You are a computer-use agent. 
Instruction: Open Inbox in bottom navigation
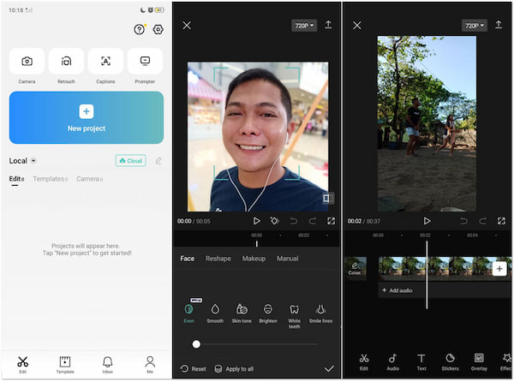click(x=108, y=365)
